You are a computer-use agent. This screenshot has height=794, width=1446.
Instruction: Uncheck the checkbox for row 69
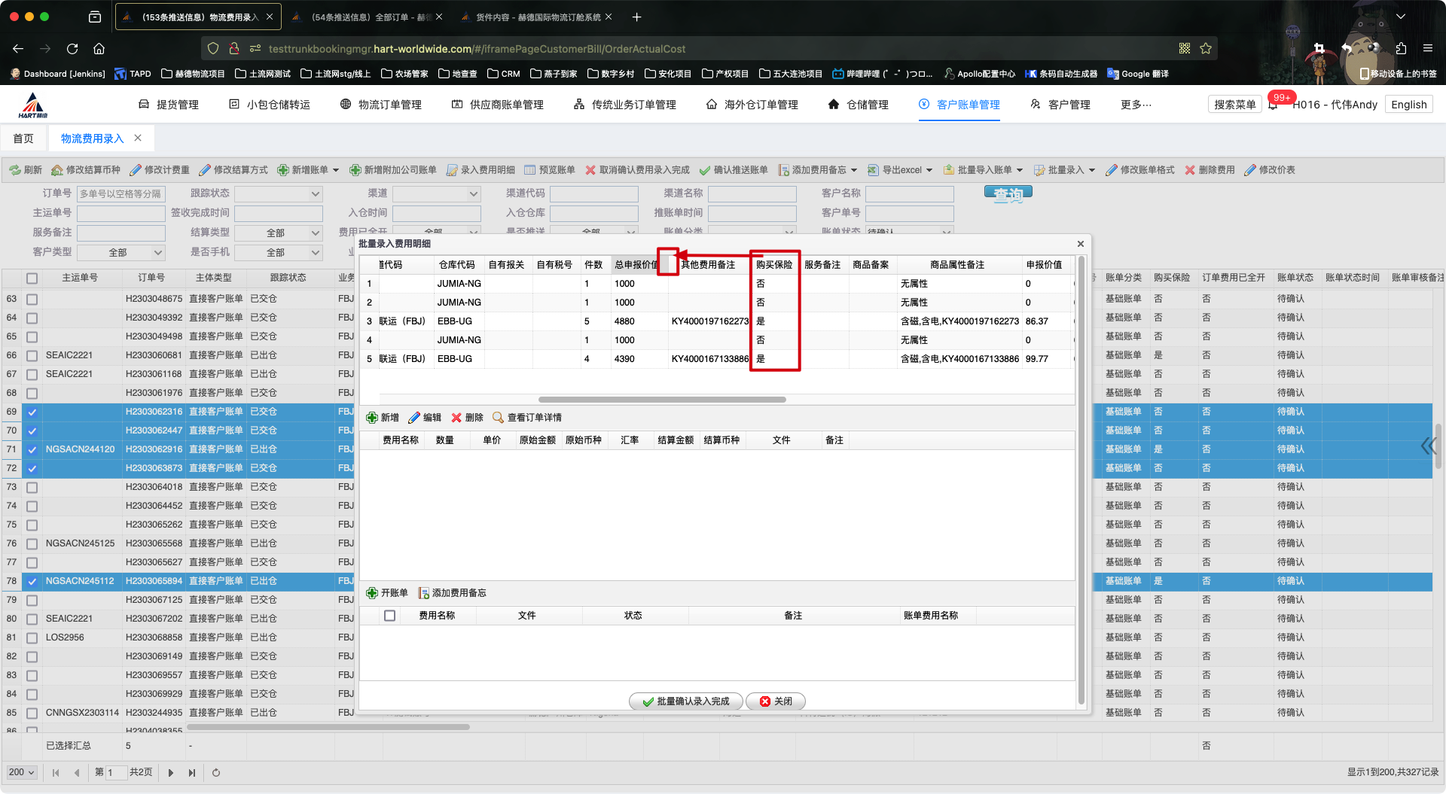(32, 412)
